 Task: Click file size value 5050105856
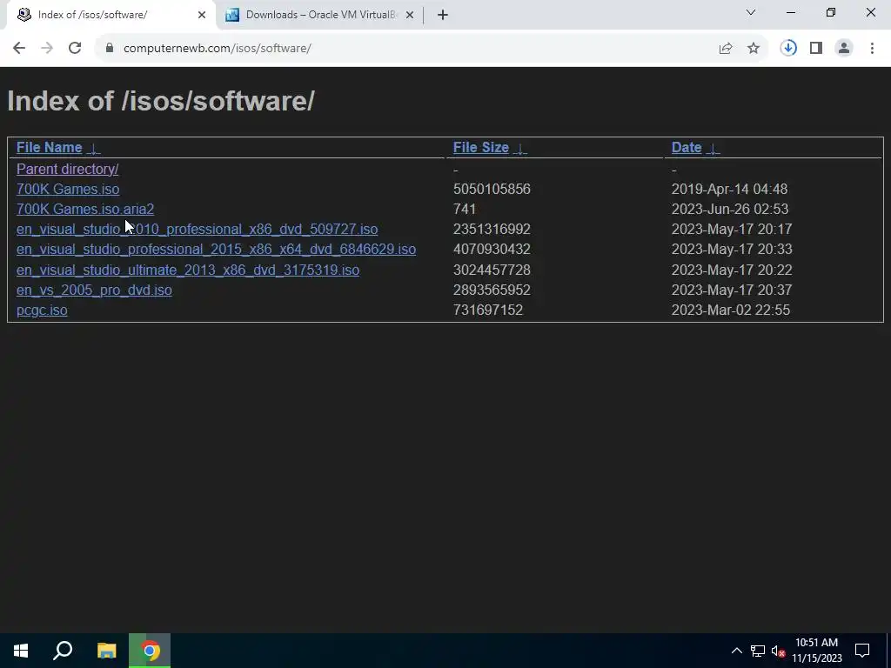tap(492, 189)
